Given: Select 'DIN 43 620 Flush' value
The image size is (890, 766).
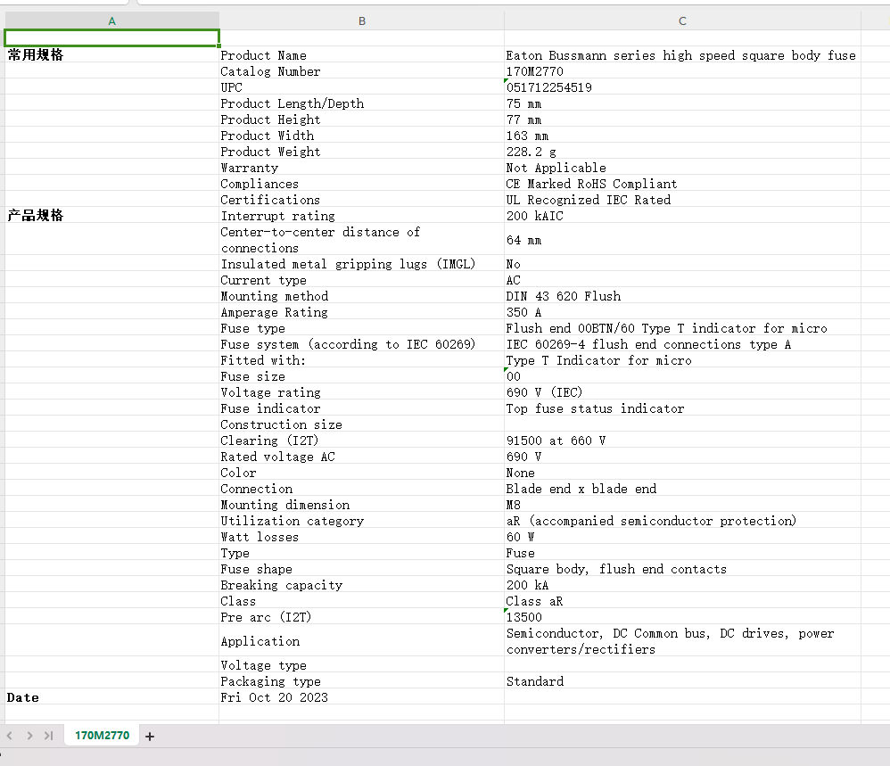Looking at the screenshot, I should [x=682, y=296].
